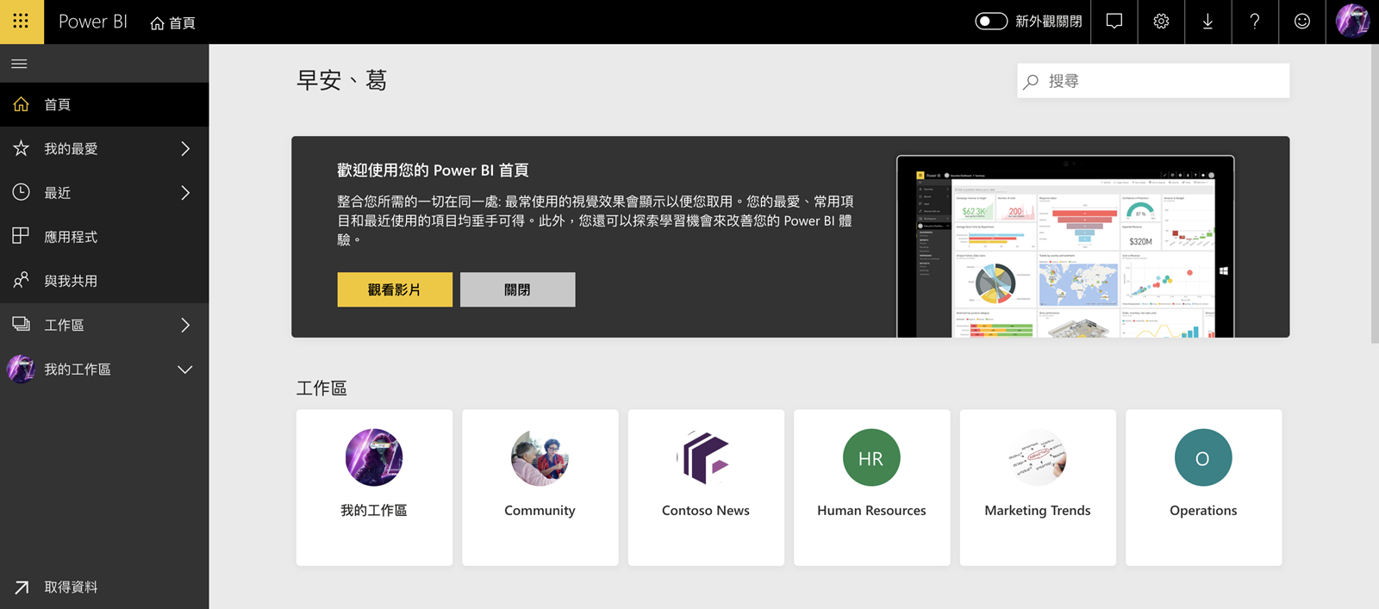Screen dimensions: 1379x609
Task: Select 應用程式 in the sidebar
Action: coord(71,237)
